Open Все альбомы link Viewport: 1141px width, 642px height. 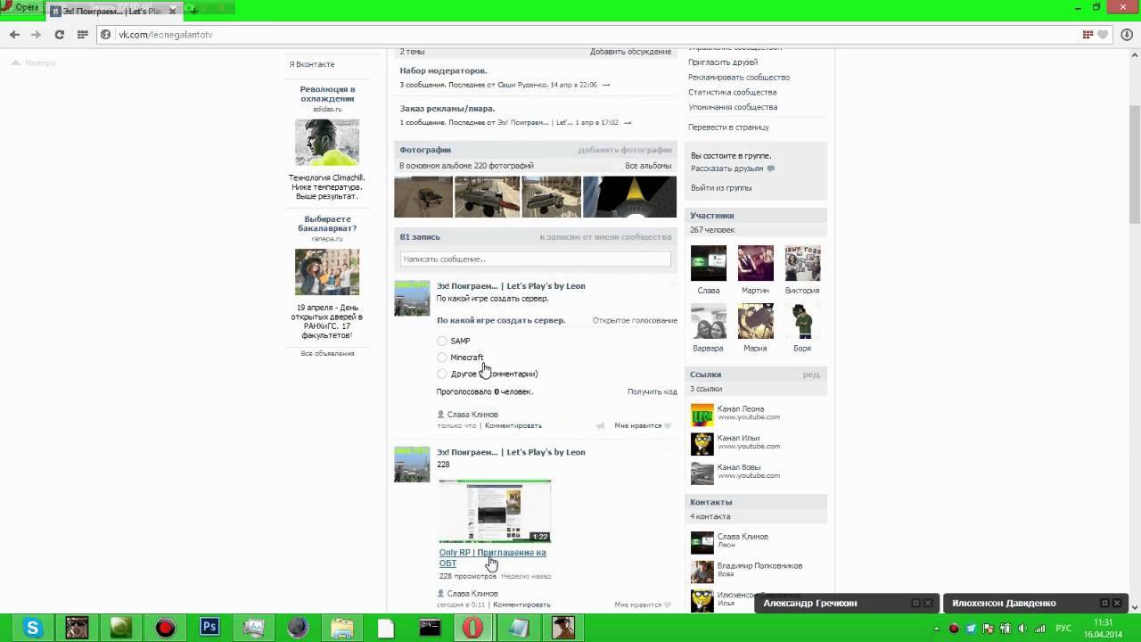(x=648, y=166)
